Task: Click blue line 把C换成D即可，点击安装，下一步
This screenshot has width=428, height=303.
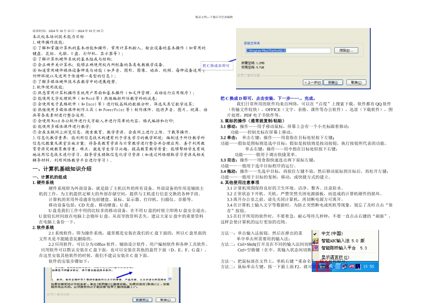Action: 269,98
